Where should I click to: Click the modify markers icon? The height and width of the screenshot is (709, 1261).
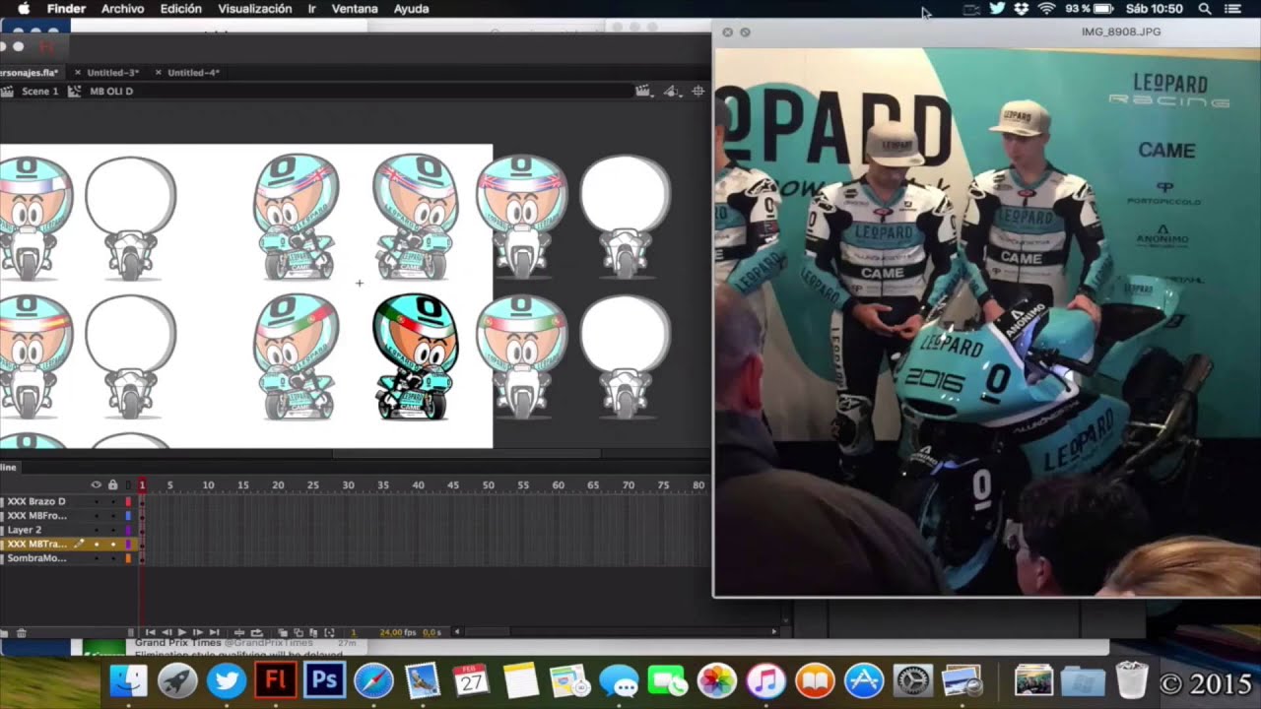click(x=329, y=632)
